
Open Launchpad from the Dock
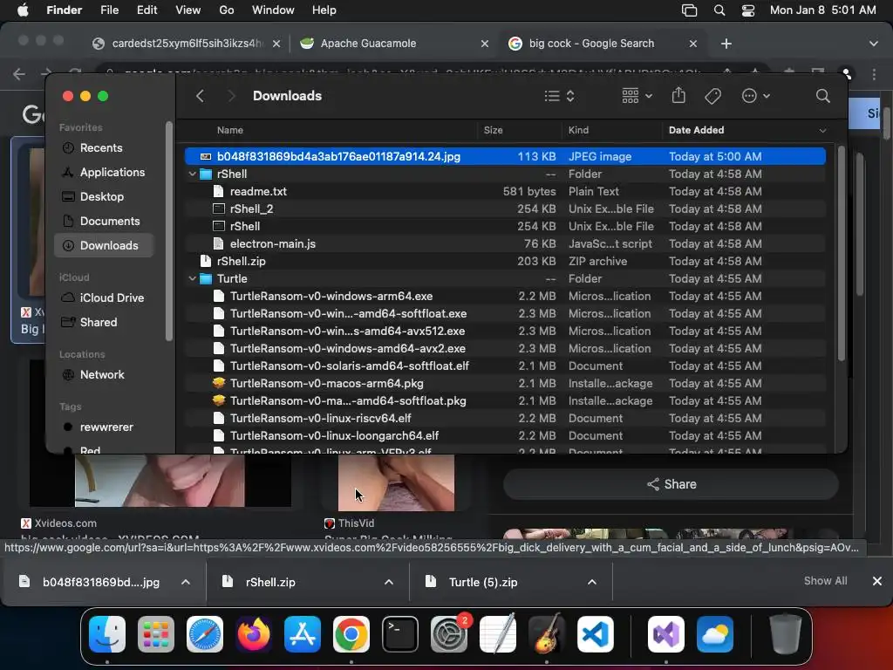pyautogui.click(x=156, y=634)
